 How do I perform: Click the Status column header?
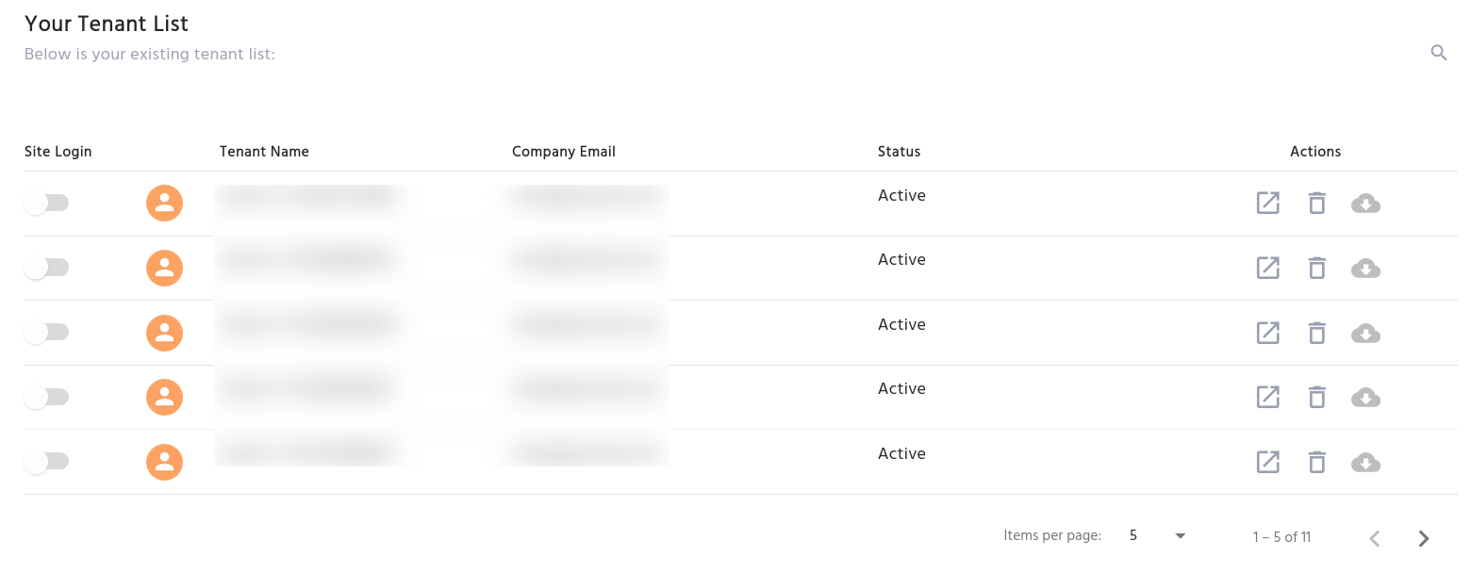pyautogui.click(x=899, y=151)
